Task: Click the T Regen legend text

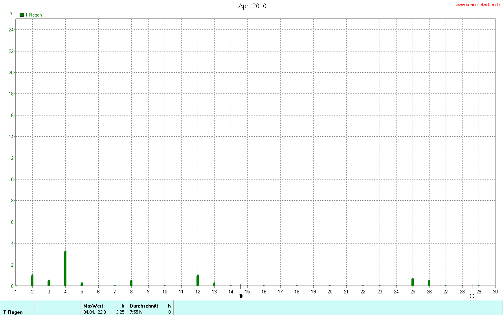Action: point(33,15)
